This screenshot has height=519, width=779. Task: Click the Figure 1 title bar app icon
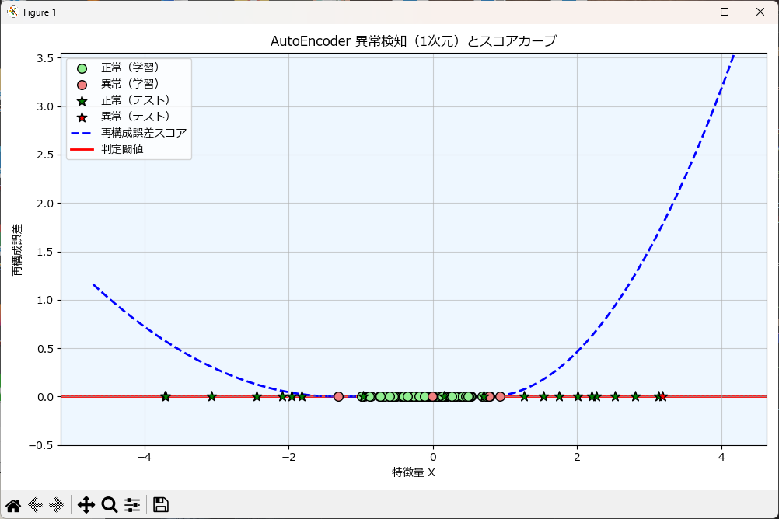pos(13,12)
